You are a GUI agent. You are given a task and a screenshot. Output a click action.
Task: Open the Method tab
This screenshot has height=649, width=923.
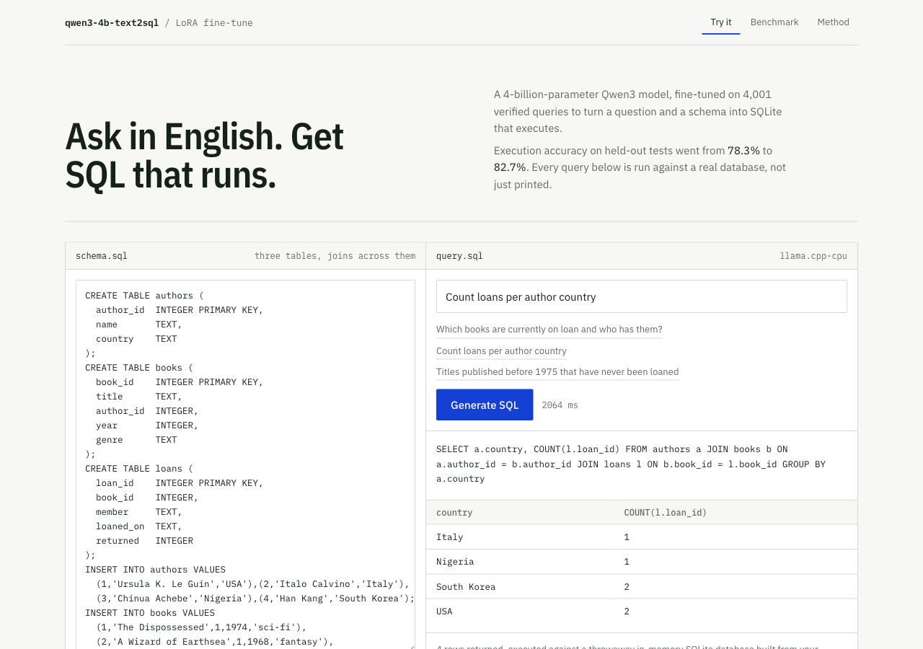(x=833, y=22)
